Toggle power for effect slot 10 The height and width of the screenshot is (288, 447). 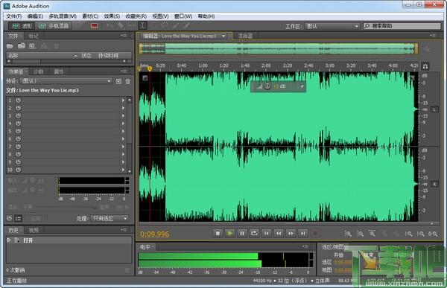(x=18, y=170)
